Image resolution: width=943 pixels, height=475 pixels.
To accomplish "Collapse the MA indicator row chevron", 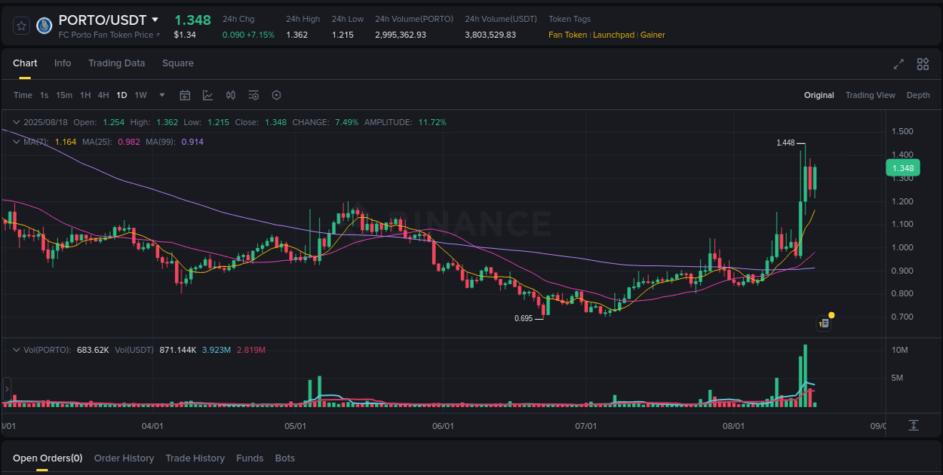I will [15, 141].
